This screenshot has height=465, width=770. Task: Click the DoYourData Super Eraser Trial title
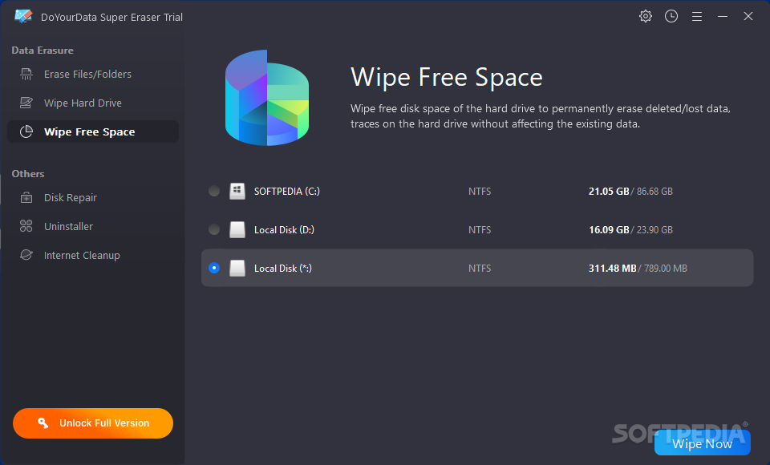click(x=111, y=17)
